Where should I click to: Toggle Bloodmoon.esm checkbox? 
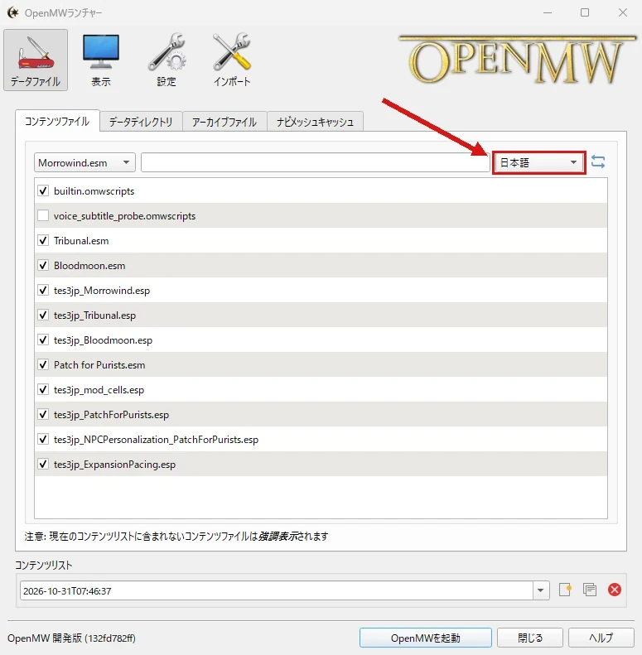[43, 265]
